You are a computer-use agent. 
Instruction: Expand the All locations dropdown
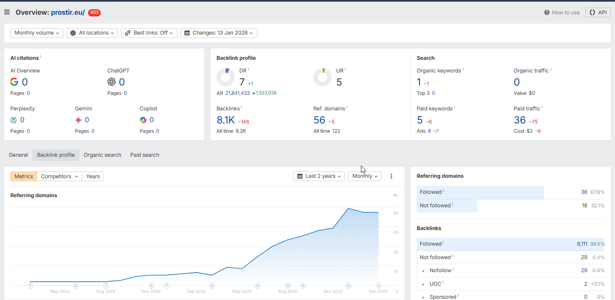coord(92,33)
